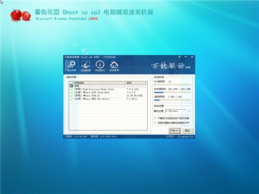Select the VMware SVGA II row text
259x194 pixels.
pyautogui.click(x=87, y=96)
